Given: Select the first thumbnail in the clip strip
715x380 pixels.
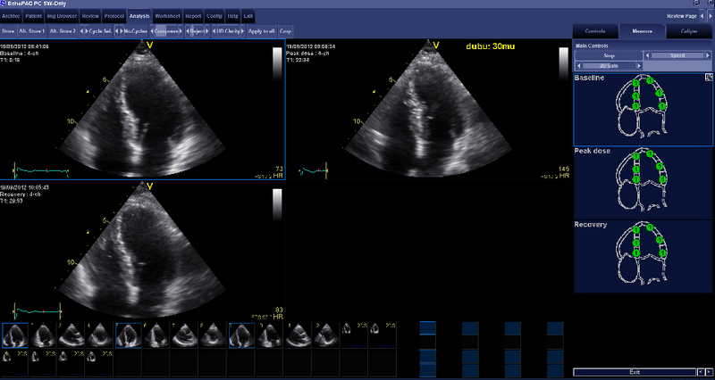Looking at the screenshot, I should pos(14,335).
